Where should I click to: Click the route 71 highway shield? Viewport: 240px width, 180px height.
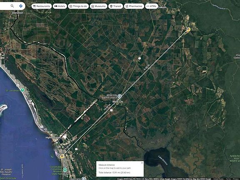pos(139,58)
